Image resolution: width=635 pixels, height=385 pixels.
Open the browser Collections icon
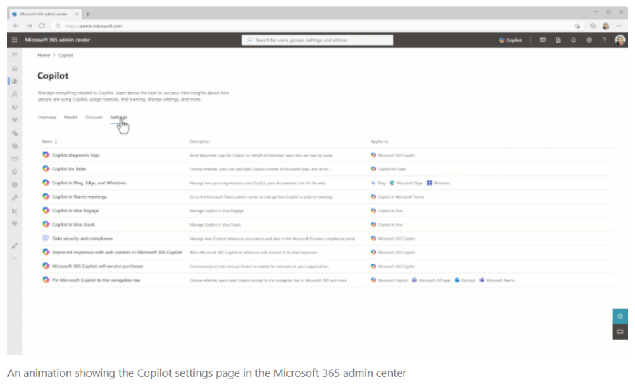pyautogui.click(x=593, y=26)
